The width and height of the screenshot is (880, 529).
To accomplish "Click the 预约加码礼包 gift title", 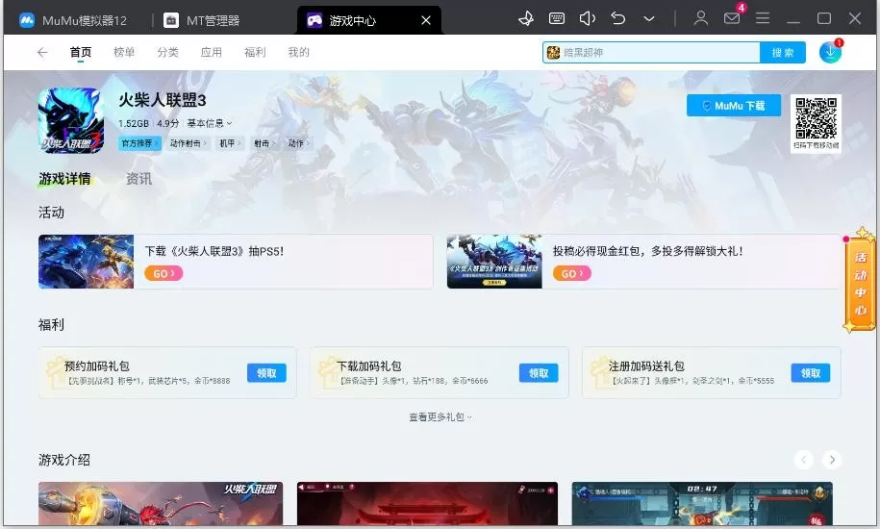I will point(97,366).
